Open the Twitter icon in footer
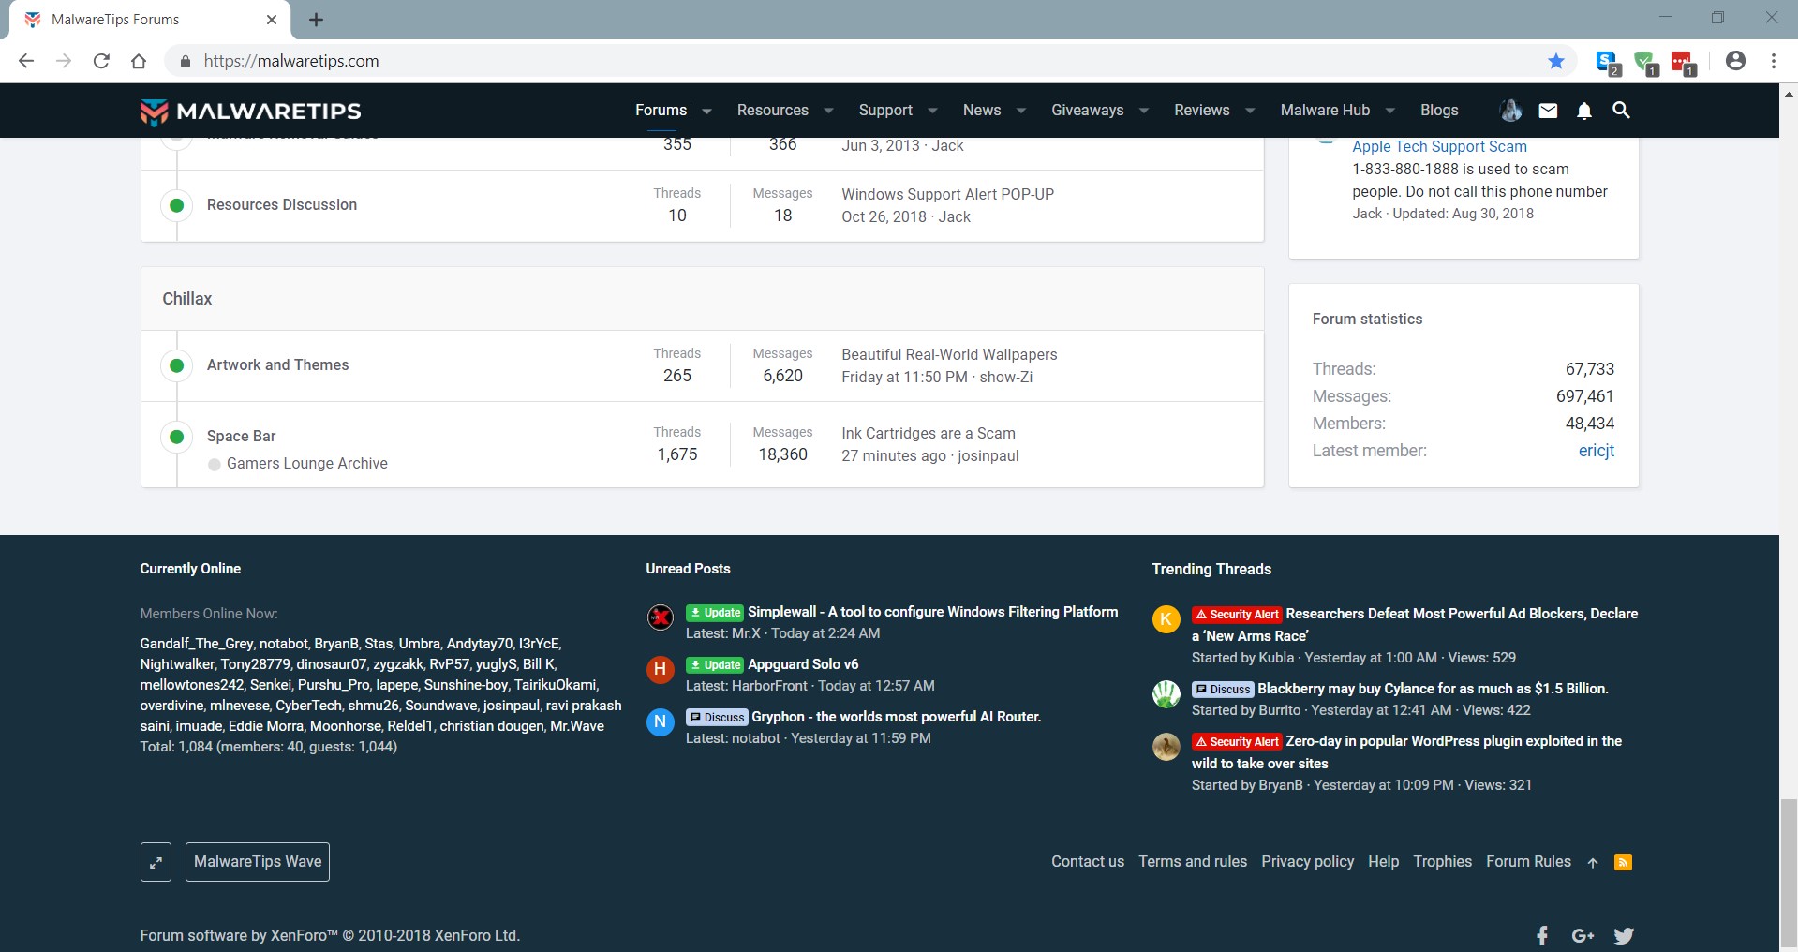 tap(1624, 935)
